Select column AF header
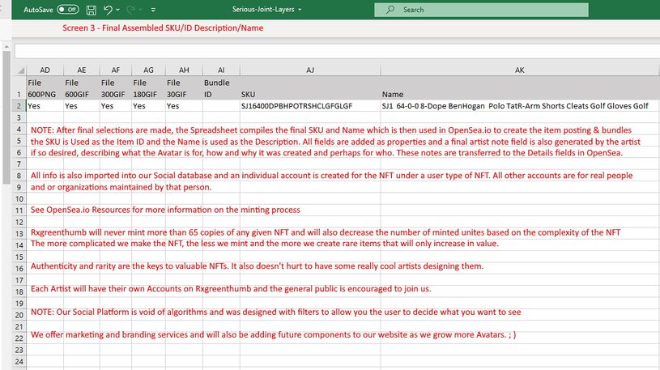Screen dimensions: 660x370 (x=116, y=70)
